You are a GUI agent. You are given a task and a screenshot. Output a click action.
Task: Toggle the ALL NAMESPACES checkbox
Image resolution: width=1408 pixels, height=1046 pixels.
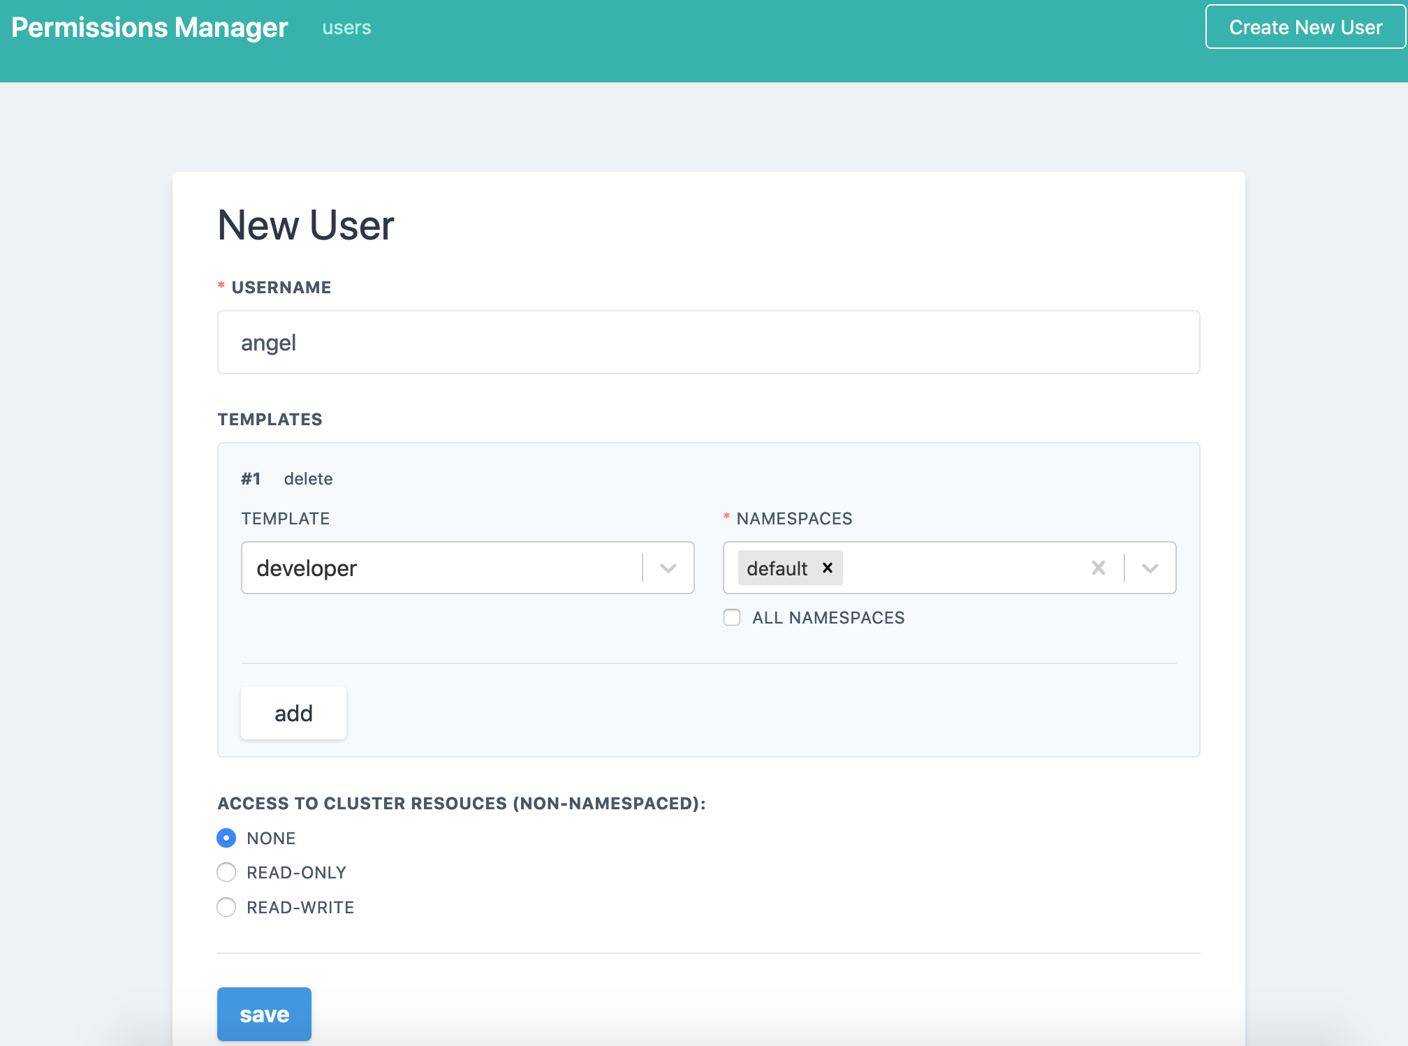pyautogui.click(x=731, y=617)
